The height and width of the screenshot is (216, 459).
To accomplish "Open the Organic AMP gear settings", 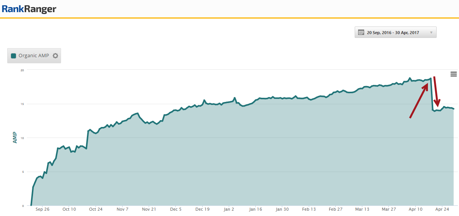I will tap(55, 56).
